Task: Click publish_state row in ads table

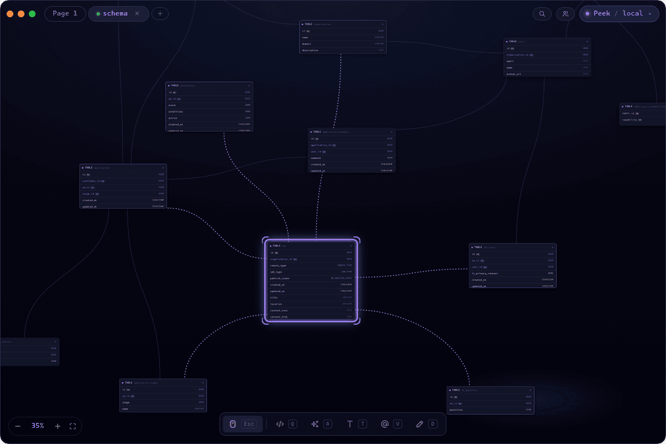Action: coord(311,278)
